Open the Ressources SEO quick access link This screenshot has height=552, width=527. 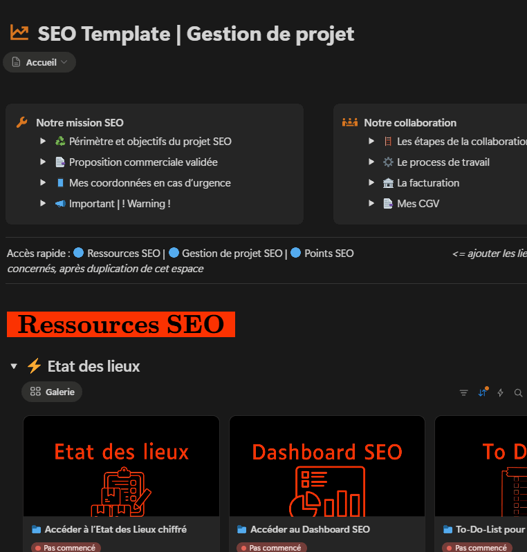click(x=123, y=254)
